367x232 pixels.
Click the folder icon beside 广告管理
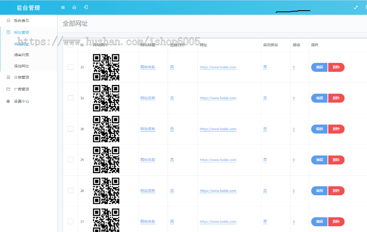click(9, 89)
